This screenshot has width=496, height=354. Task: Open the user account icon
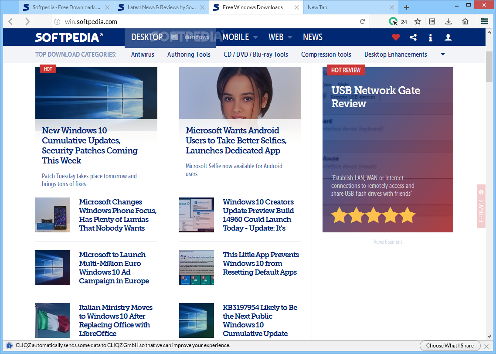click(448, 37)
